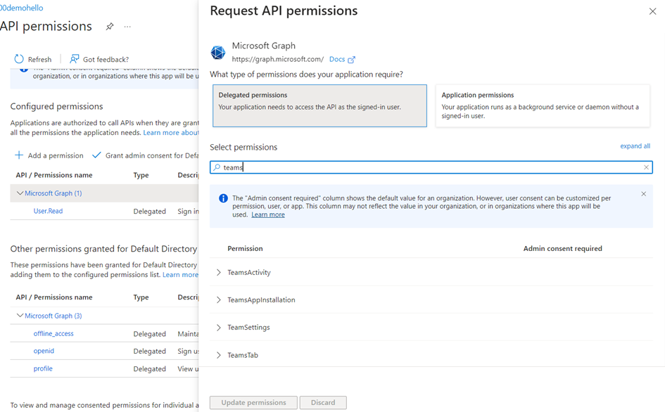The image size is (665, 412).
Task: Click Delegated type cell in User.Read row
Action: click(x=149, y=211)
